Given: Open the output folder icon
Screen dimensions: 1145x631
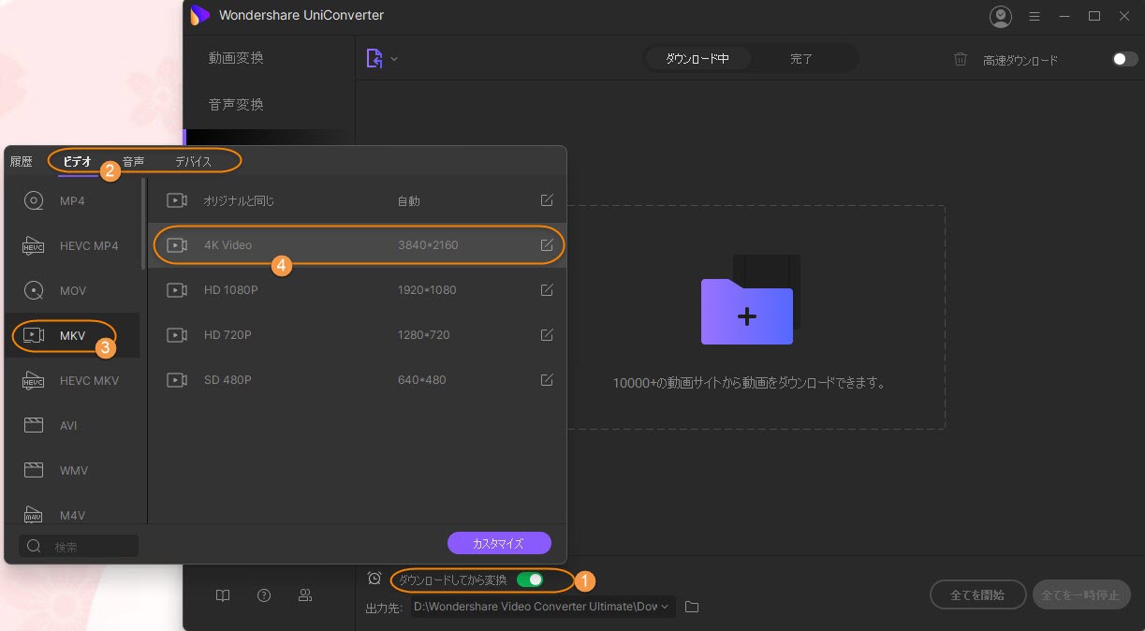Looking at the screenshot, I should 692,607.
